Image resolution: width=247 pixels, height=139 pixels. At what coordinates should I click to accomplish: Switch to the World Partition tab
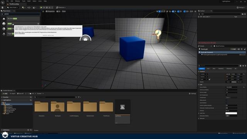(219, 46)
